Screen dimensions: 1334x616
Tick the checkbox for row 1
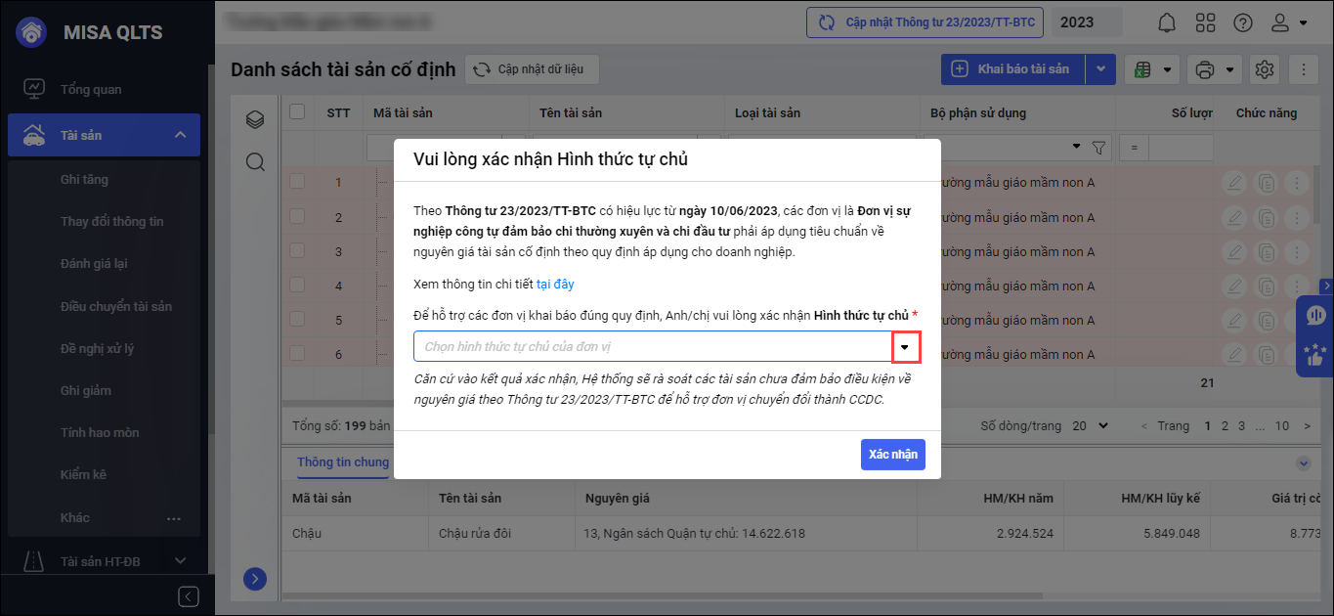pos(298,182)
